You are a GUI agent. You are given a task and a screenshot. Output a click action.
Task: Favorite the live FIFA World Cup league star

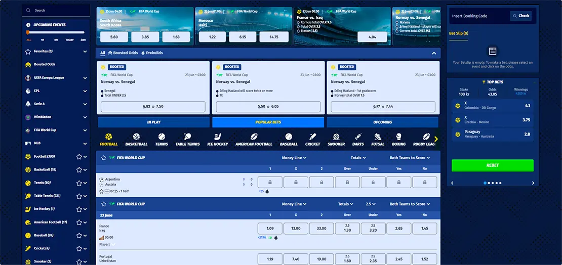(104, 158)
